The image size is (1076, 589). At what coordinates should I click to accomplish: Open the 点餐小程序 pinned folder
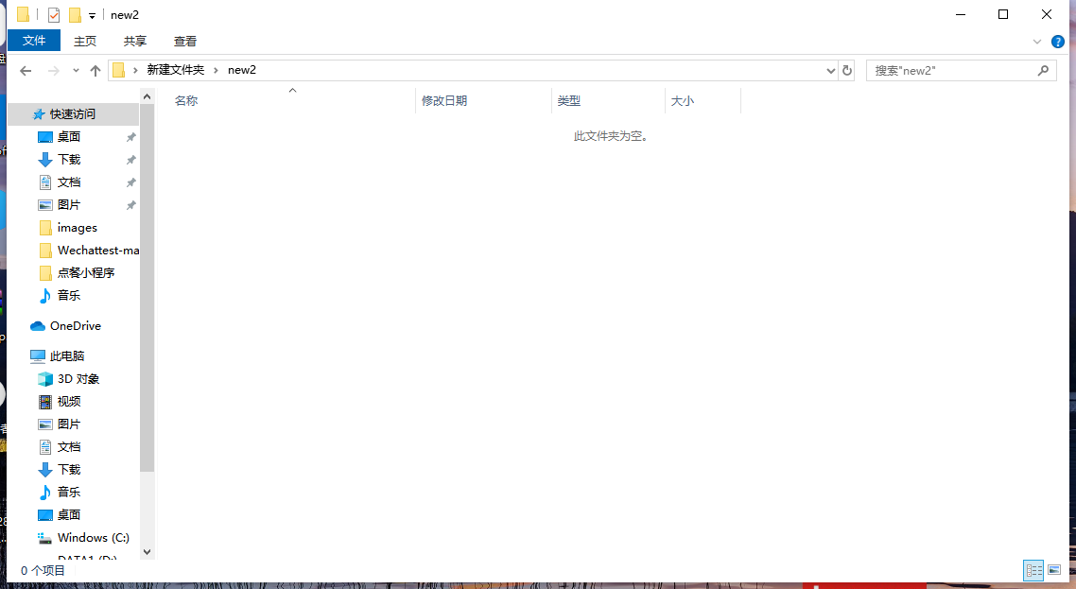pyautogui.click(x=84, y=272)
